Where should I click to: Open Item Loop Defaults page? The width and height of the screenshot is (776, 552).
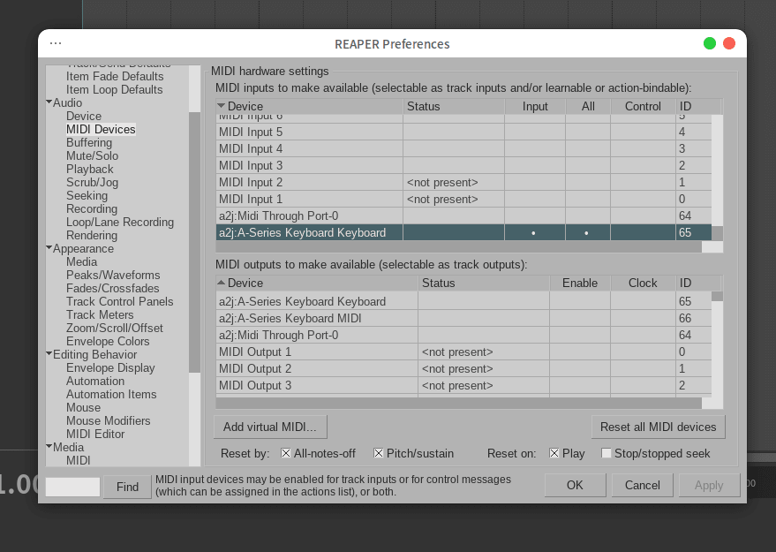click(x=114, y=89)
